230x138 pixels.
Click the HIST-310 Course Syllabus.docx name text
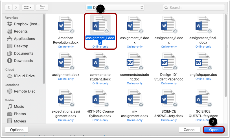100,113
